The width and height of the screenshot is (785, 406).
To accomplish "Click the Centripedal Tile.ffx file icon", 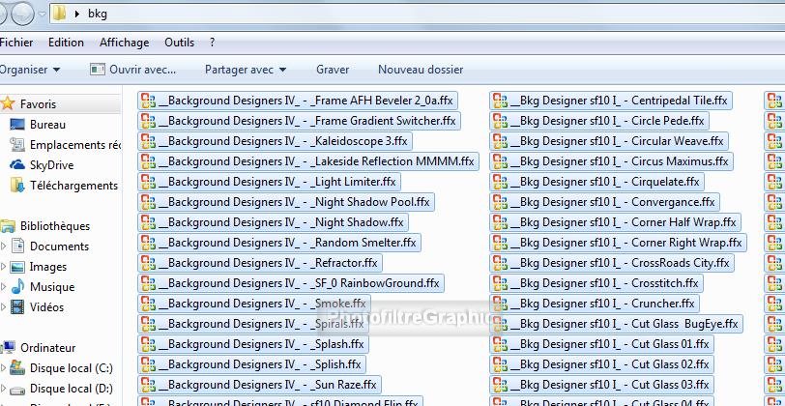I will tap(500, 101).
